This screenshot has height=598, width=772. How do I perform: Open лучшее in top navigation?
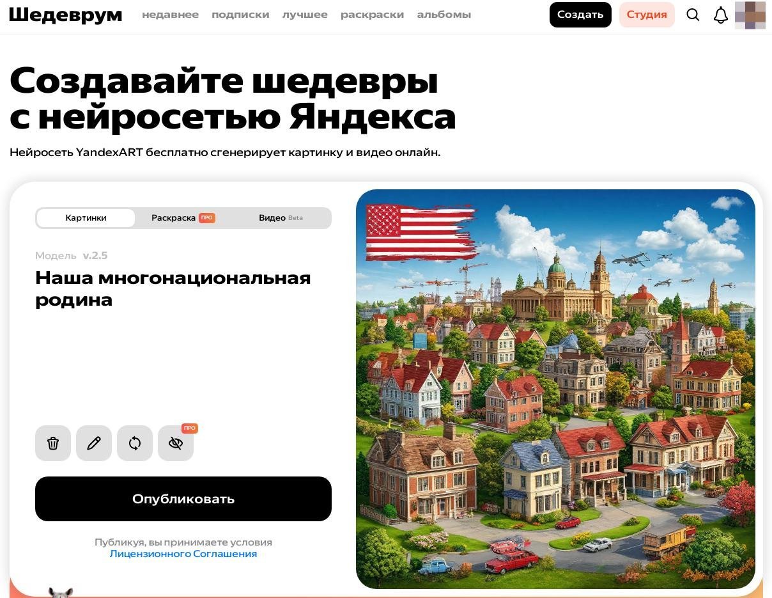point(305,15)
